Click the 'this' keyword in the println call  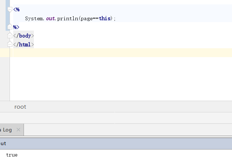(105, 18)
